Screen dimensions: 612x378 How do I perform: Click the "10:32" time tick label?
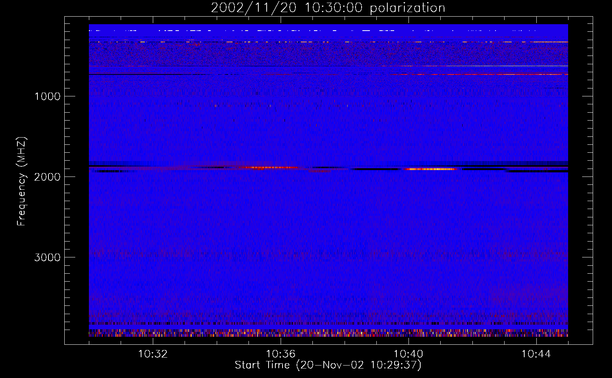pos(153,354)
